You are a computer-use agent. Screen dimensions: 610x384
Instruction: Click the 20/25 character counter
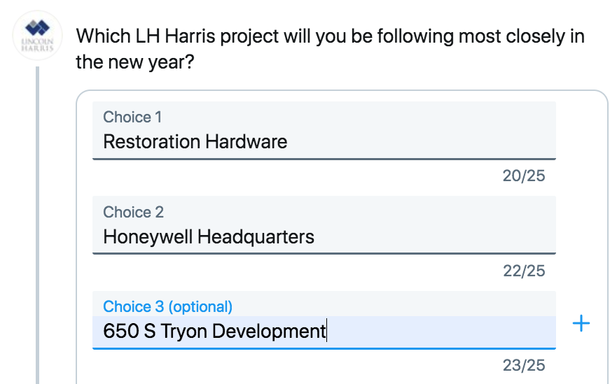(523, 176)
